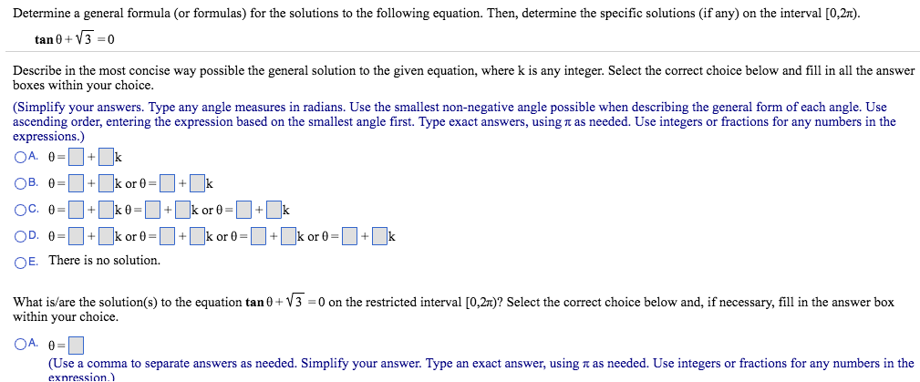Screen dimensions: 920x382
Task: Click the first answer box in choice B
Action: click(77, 183)
